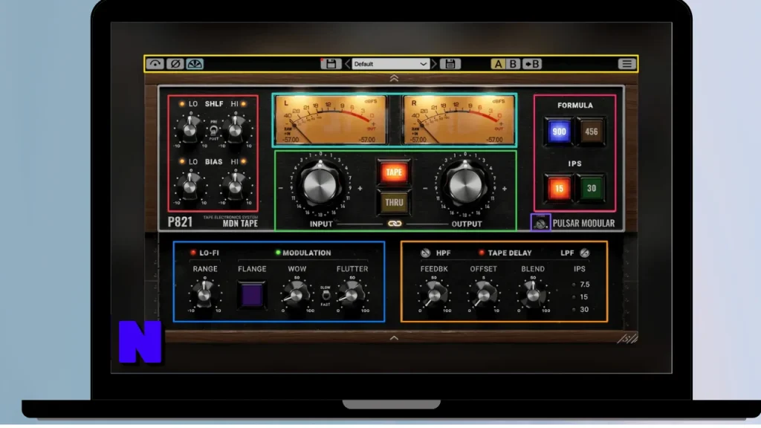Select the 456 tape formula button
761x428 pixels.
pyautogui.click(x=591, y=132)
